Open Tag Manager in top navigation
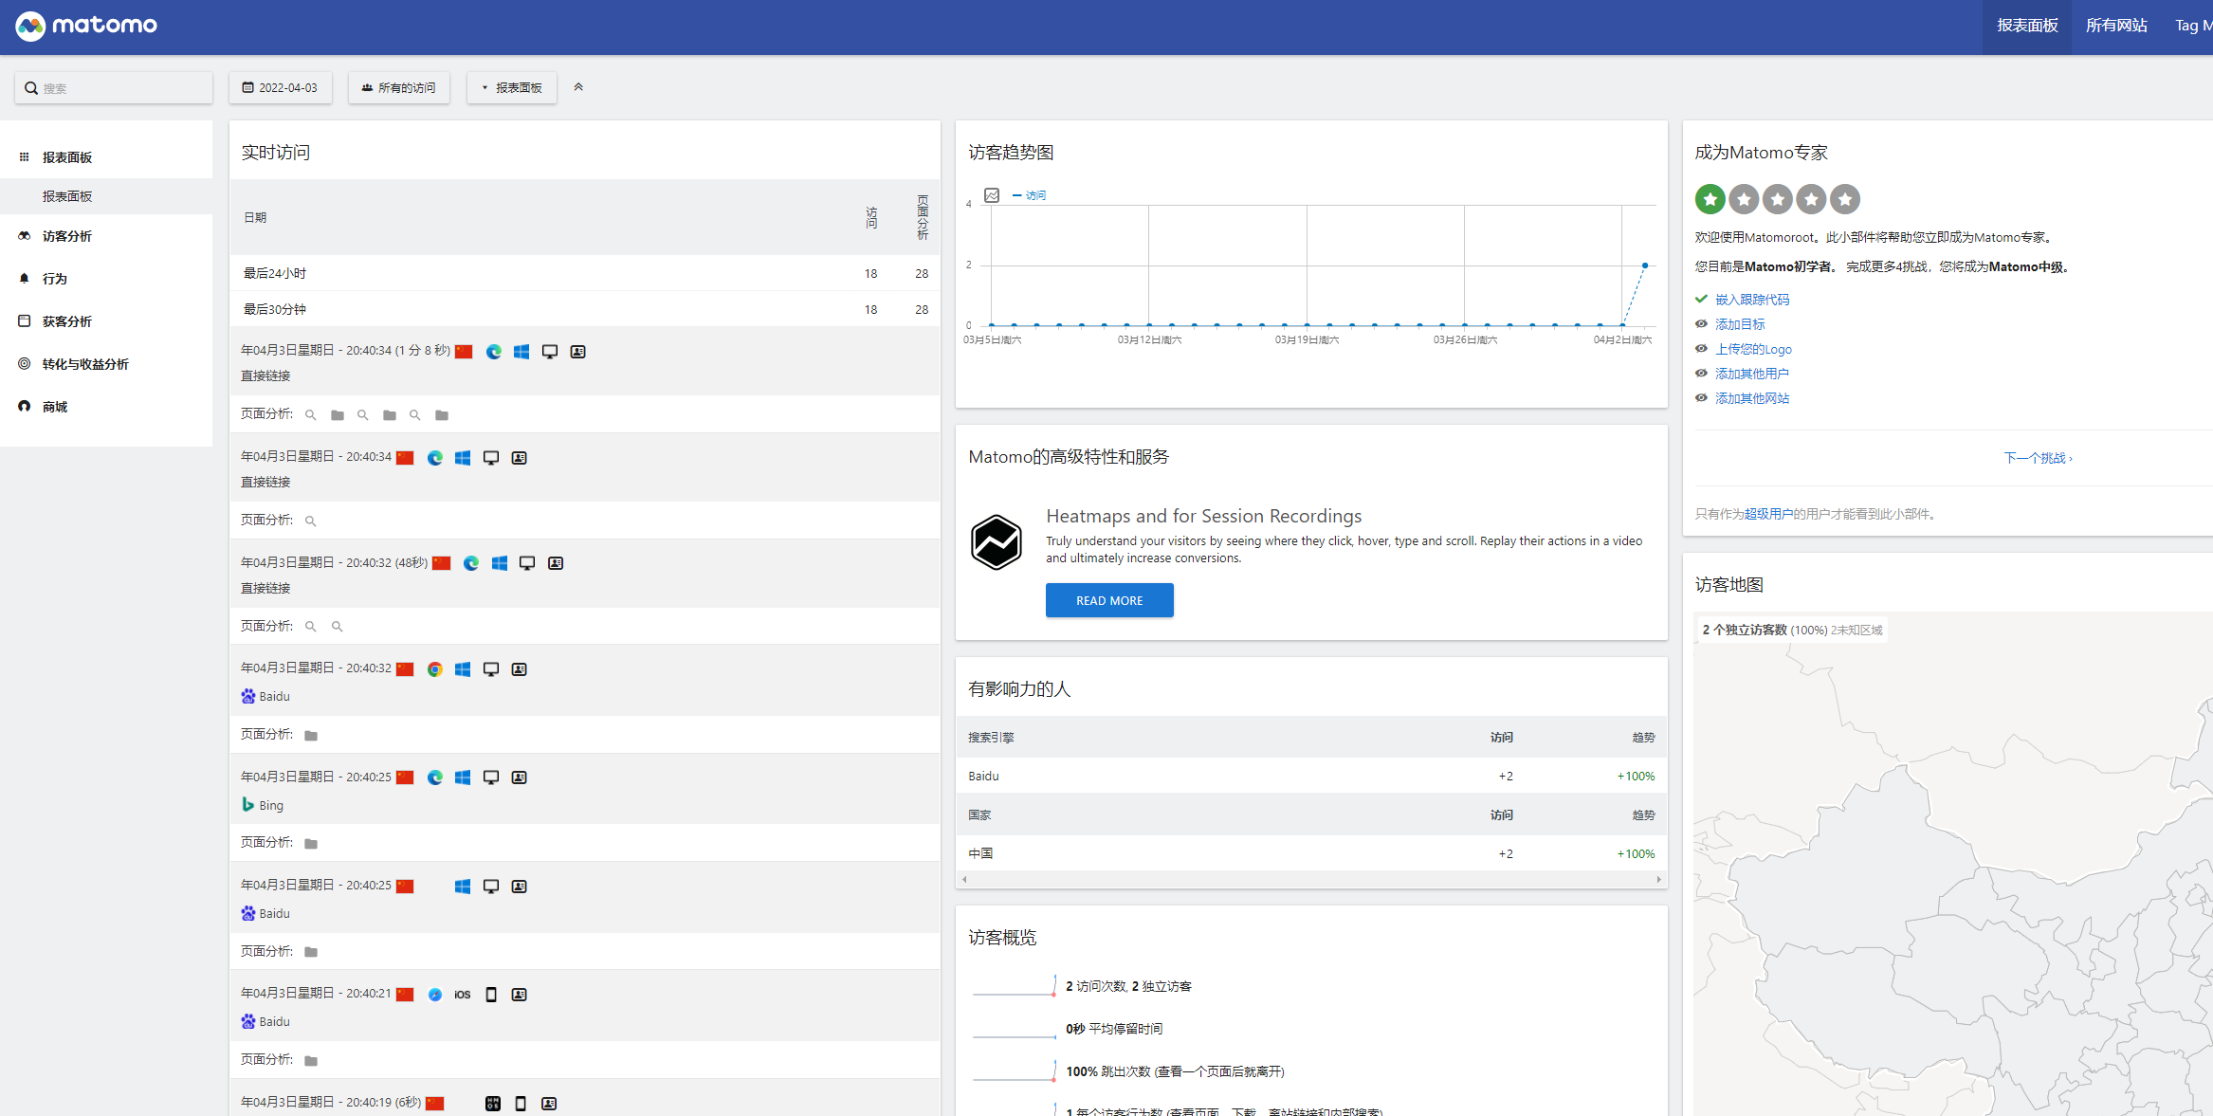 pyautogui.click(x=2193, y=27)
